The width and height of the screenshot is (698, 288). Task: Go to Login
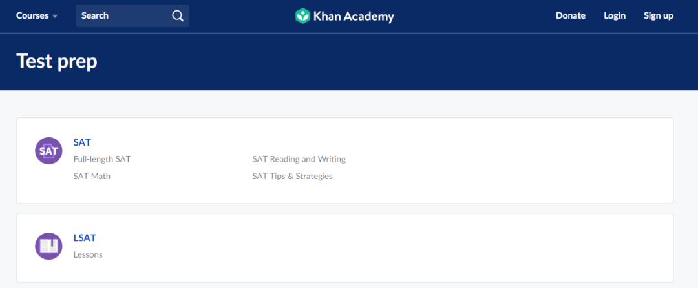click(615, 15)
